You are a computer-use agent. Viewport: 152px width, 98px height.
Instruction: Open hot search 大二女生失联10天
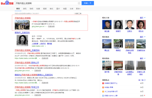[111, 91]
